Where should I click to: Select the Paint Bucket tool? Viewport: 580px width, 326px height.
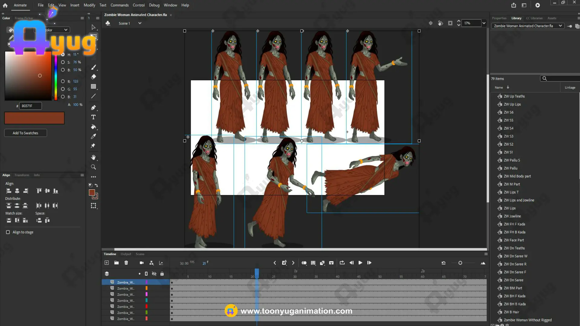coord(93,127)
